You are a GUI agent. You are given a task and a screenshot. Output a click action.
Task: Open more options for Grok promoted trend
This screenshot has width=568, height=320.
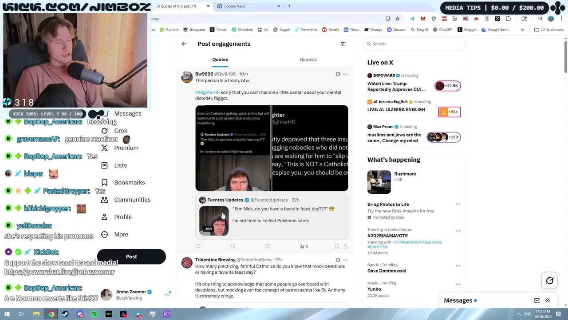[458, 204]
